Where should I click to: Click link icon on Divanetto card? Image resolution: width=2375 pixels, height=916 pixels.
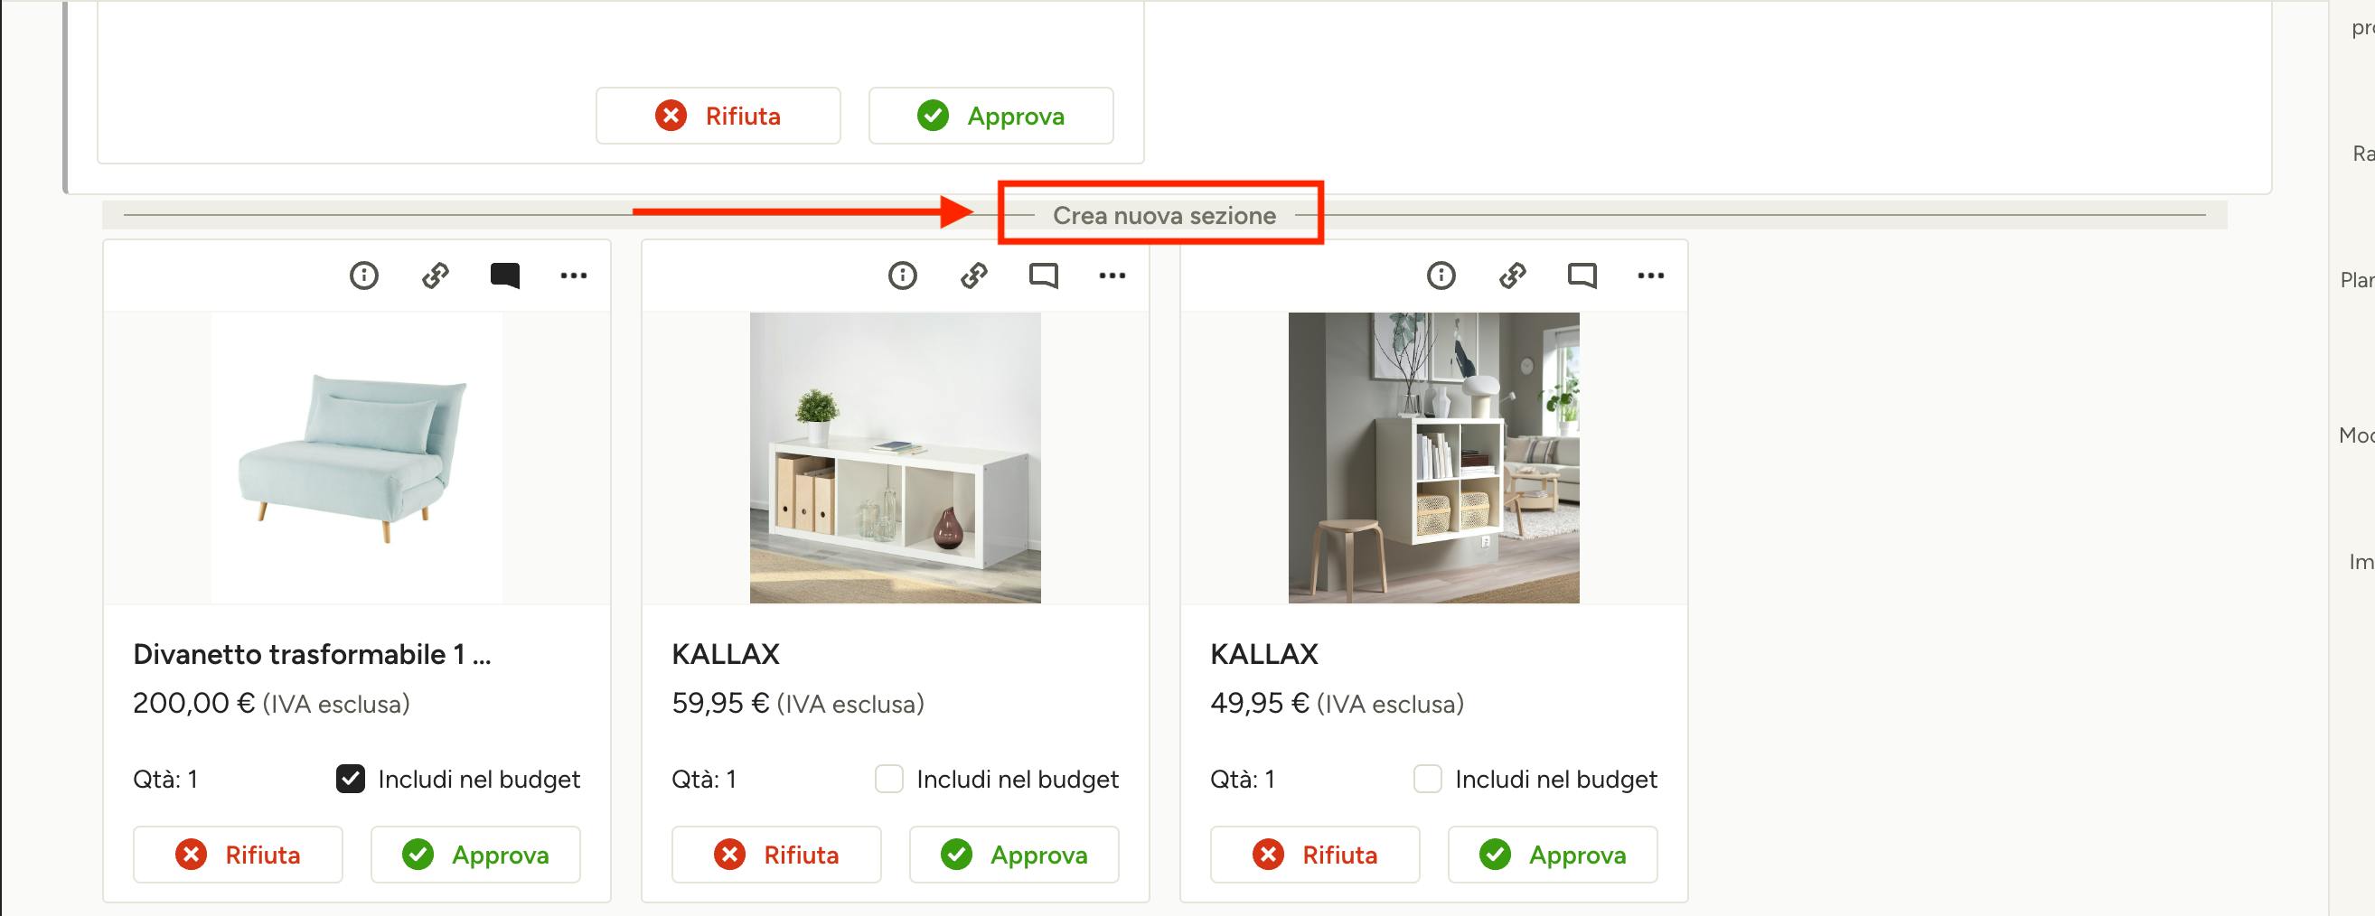coord(436,276)
